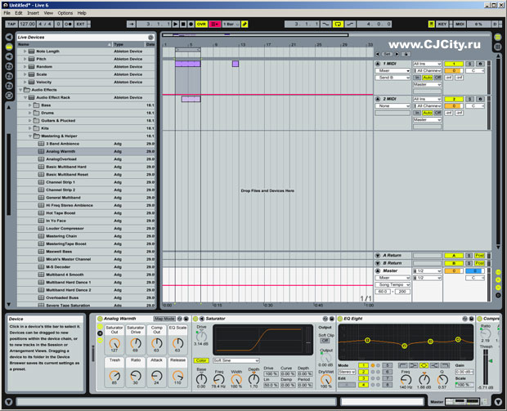Screen dimensions: 507x411
Task: Click the pink Back to Arrangement button
Action: coord(215,24)
